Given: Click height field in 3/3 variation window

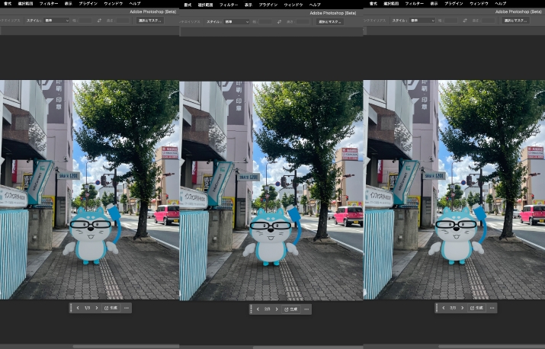Looking at the screenshot, I should (488, 21).
